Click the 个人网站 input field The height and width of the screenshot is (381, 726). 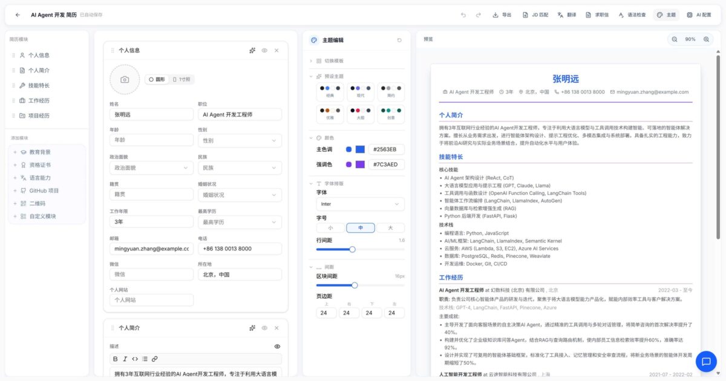pos(151,300)
